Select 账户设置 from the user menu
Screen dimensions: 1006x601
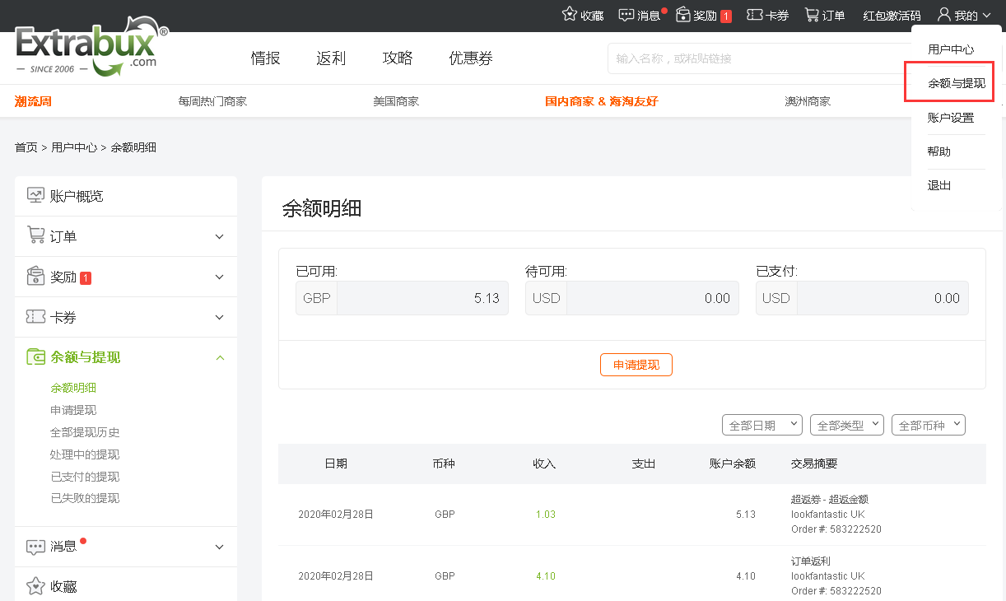(950, 118)
